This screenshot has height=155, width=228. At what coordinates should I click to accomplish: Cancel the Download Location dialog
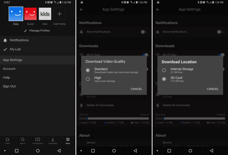213,89
